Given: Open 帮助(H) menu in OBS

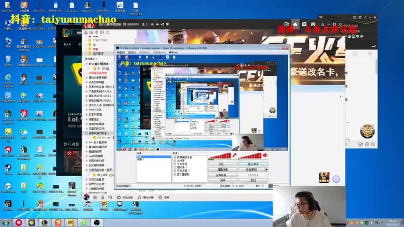Looking at the screenshot, I should (x=173, y=52).
